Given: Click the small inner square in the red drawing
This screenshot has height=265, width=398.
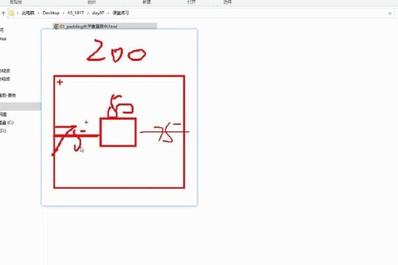Looking at the screenshot, I should (118, 132).
